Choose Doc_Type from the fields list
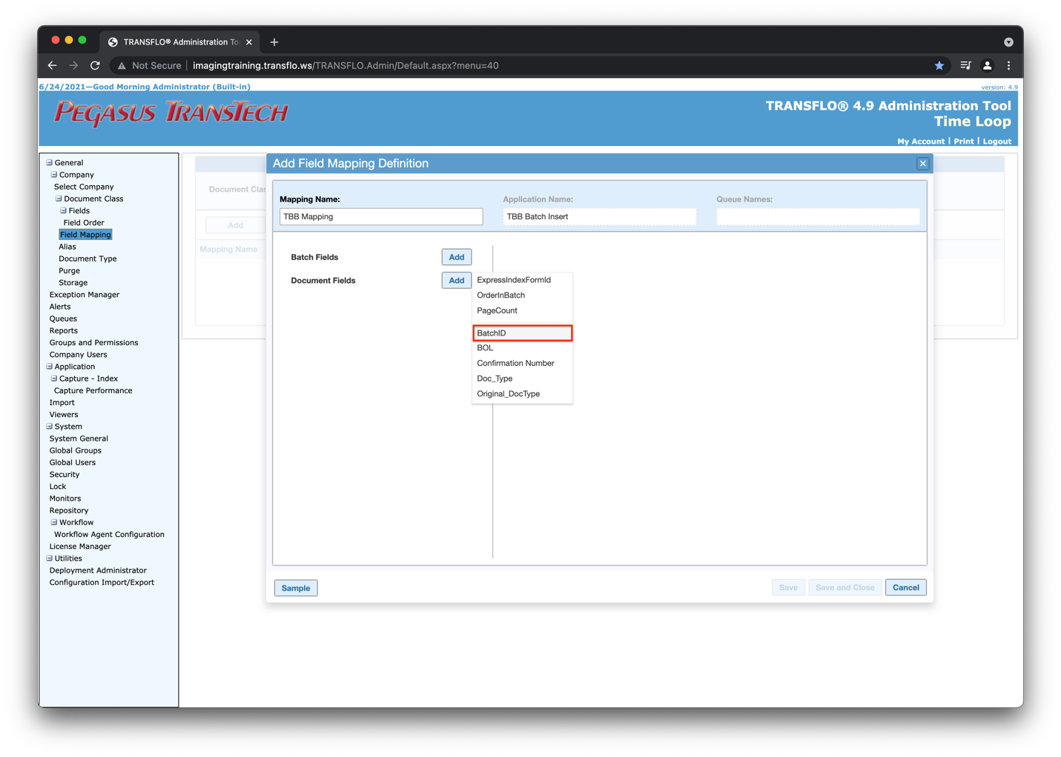This screenshot has width=1061, height=757. pyautogui.click(x=522, y=378)
